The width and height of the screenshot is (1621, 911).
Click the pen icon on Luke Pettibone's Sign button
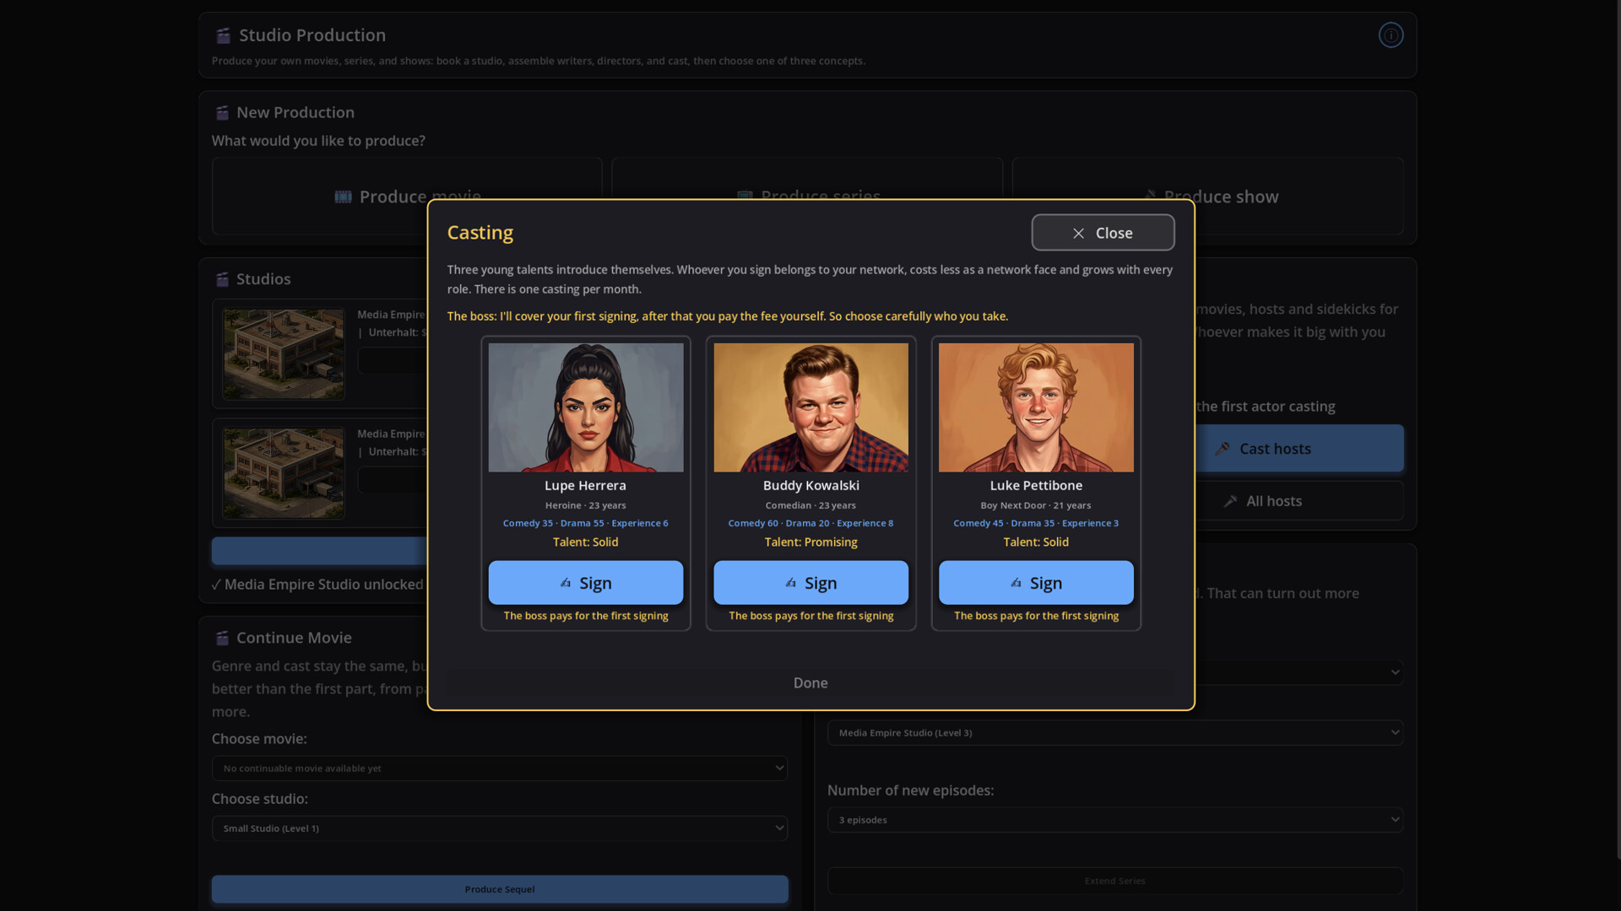[1016, 583]
